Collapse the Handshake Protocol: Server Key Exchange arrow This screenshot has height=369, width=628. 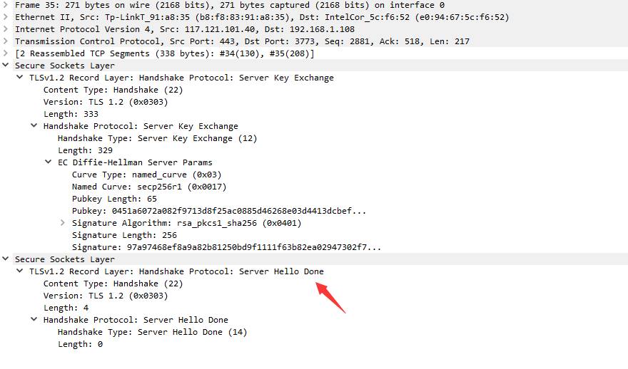(34, 126)
